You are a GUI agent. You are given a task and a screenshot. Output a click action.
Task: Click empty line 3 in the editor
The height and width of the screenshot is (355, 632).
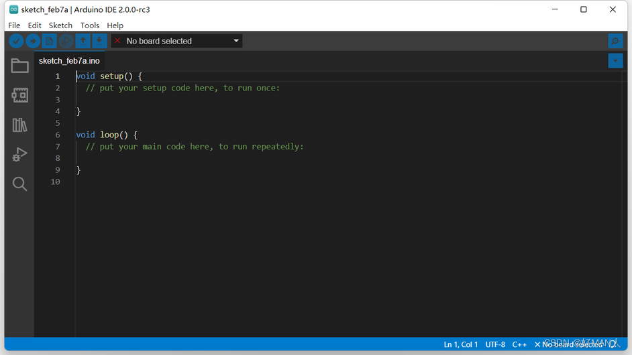click(x=349, y=100)
